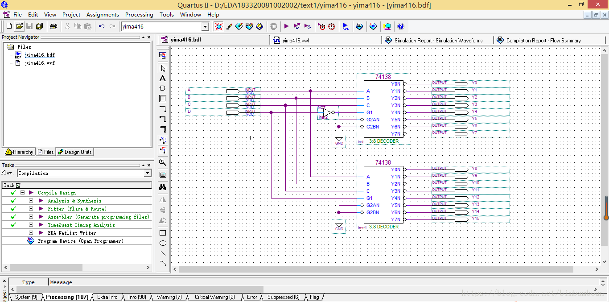Show Info (98) messages tab
The image size is (609, 302).
click(137, 297)
